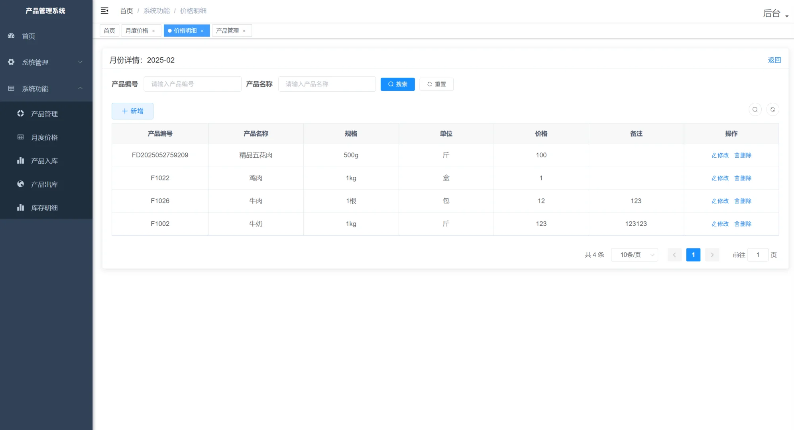Click the 系统管理 gear icon
794x430 pixels.
click(x=11, y=62)
